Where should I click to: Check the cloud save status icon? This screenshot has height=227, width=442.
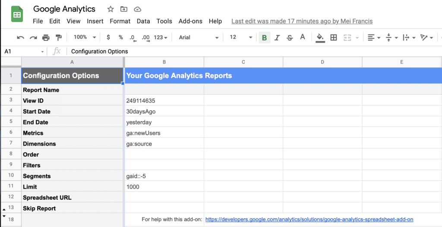(137, 9)
